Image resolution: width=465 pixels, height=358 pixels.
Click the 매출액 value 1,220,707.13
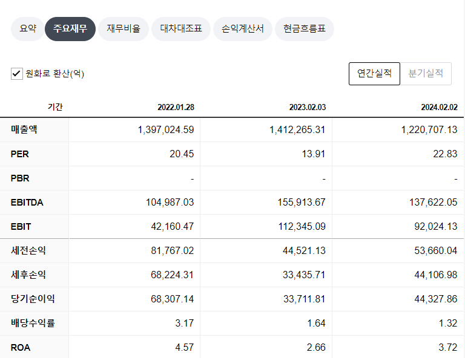429,129
